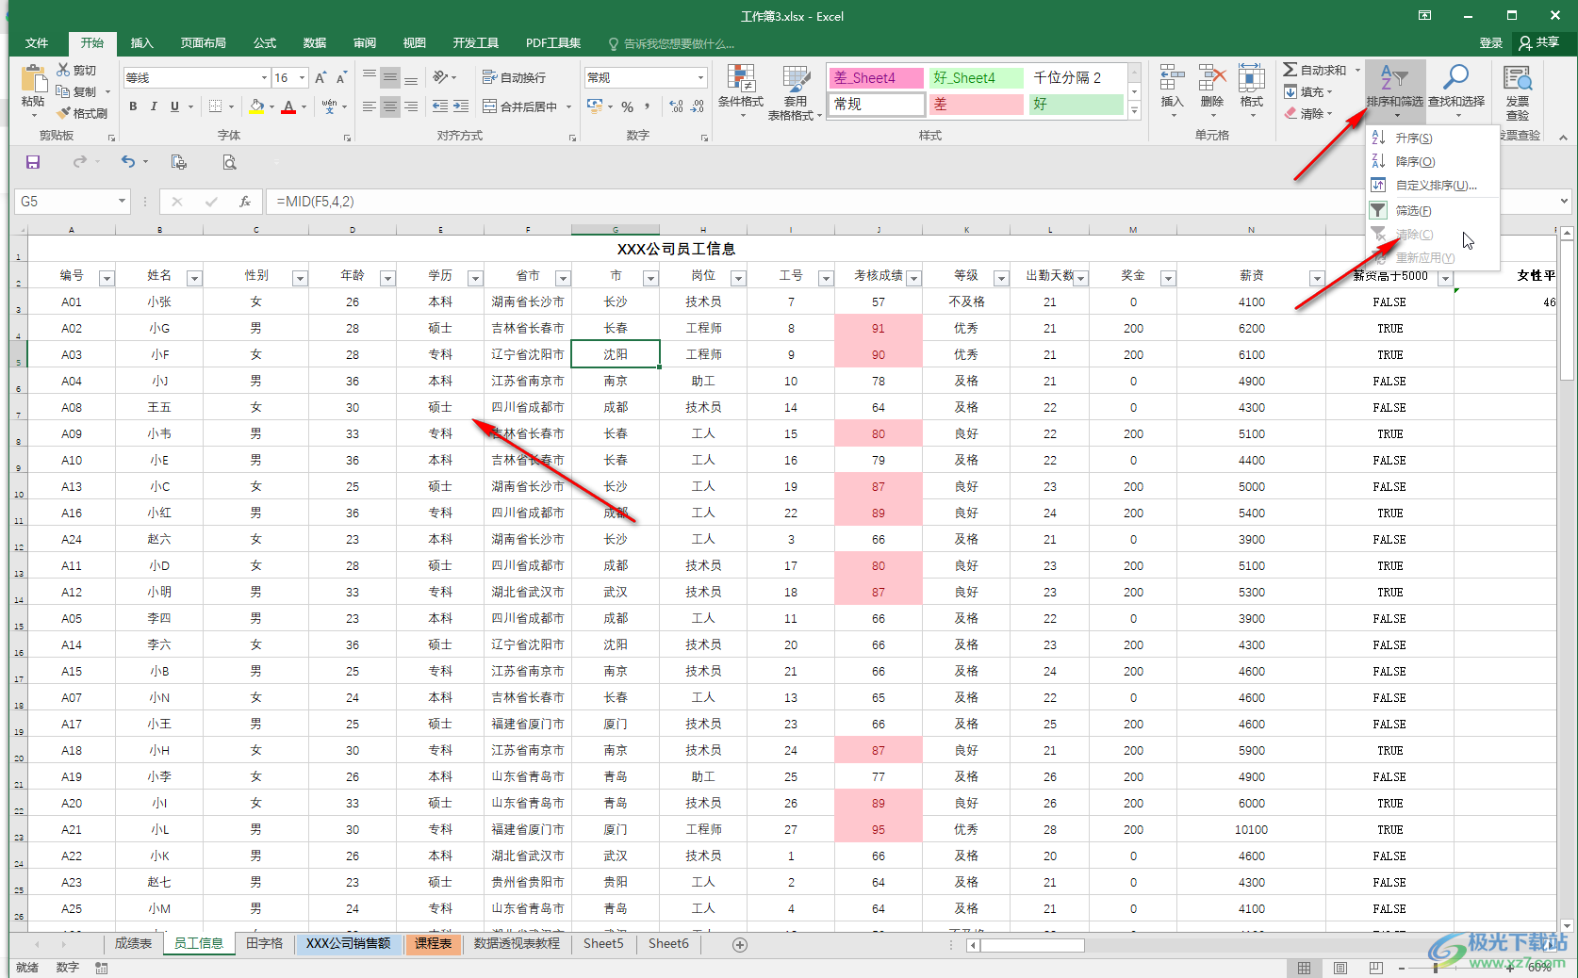Viewport: 1578px width, 978px height.
Task: Click the Save icon in quick access toolbar
Action: 33,162
